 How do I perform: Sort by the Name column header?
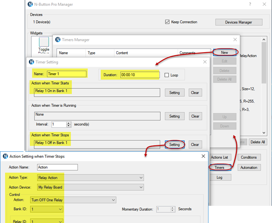coord(71,53)
